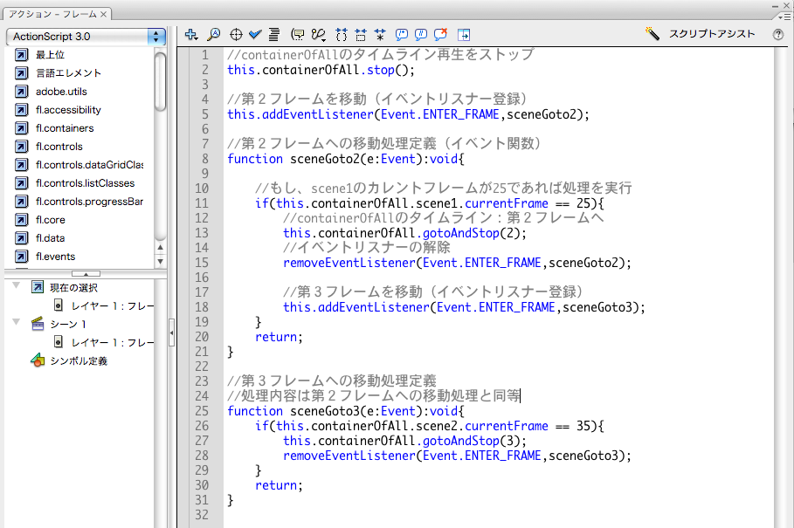Close the アクション - フレーム tab
The width and height of the screenshot is (794, 528).
103,14
